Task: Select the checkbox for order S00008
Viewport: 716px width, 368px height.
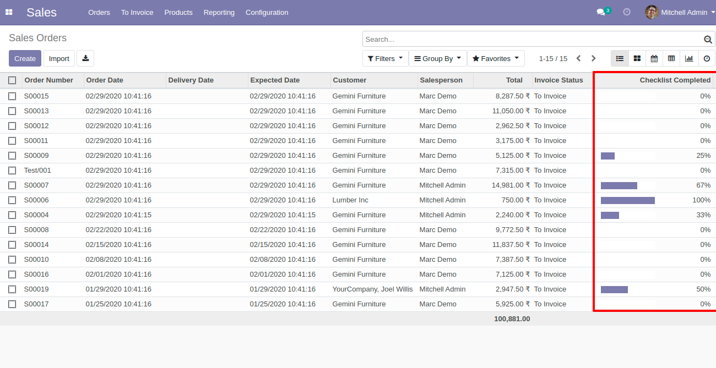Action: click(x=12, y=230)
